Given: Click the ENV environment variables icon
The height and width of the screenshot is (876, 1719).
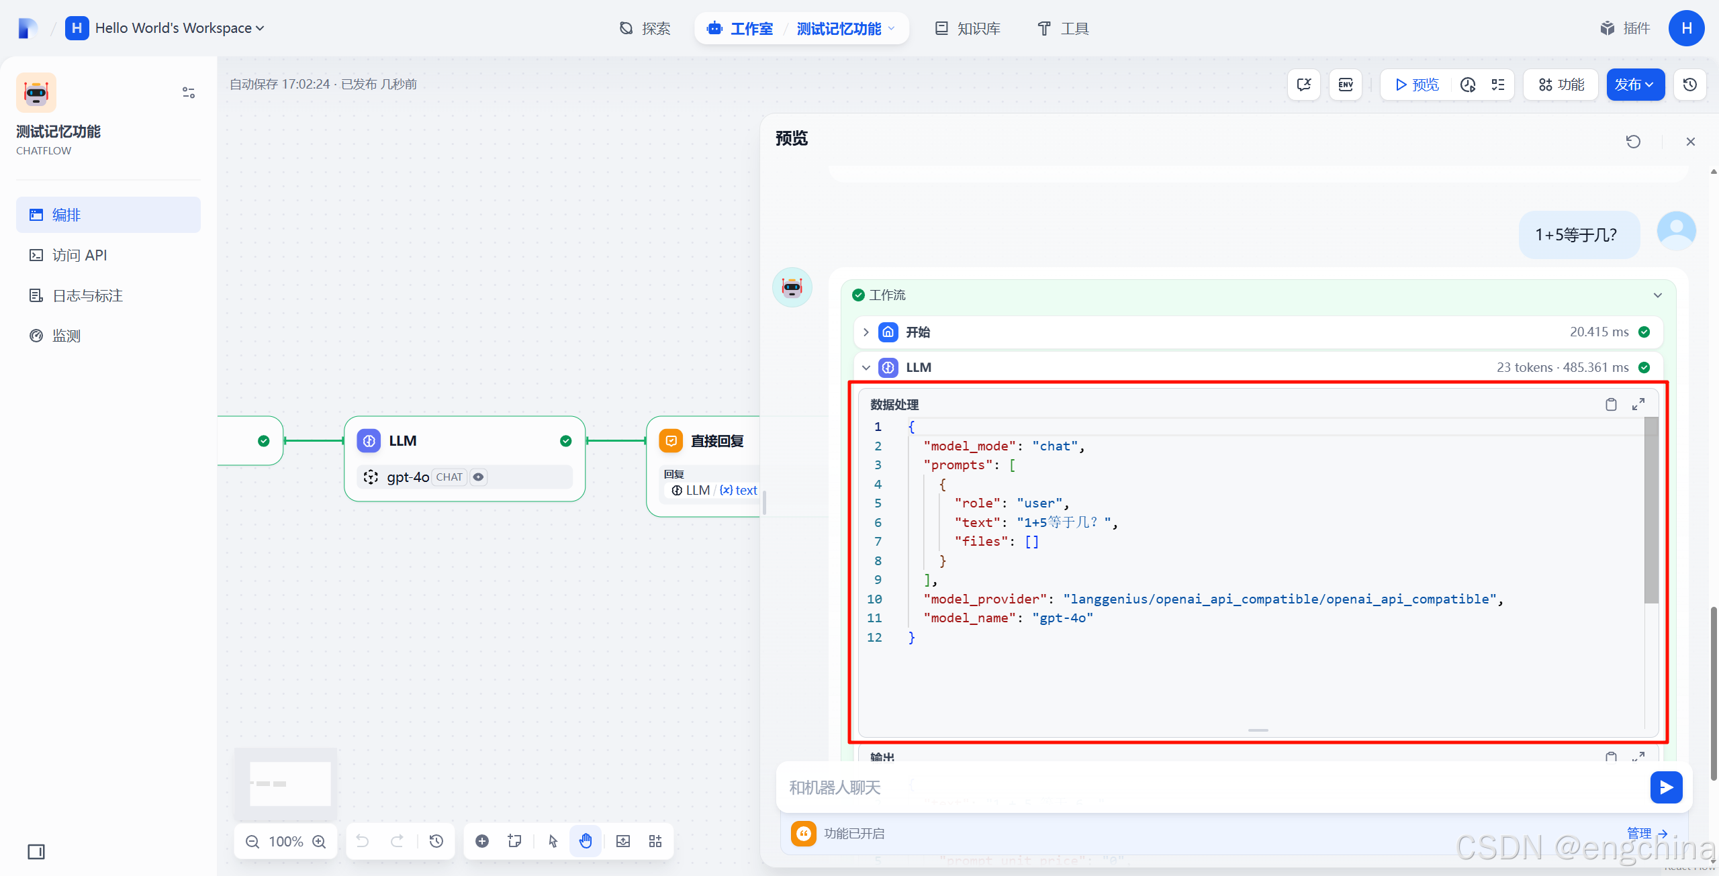Looking at the screenshot, I should point(1346,85).
